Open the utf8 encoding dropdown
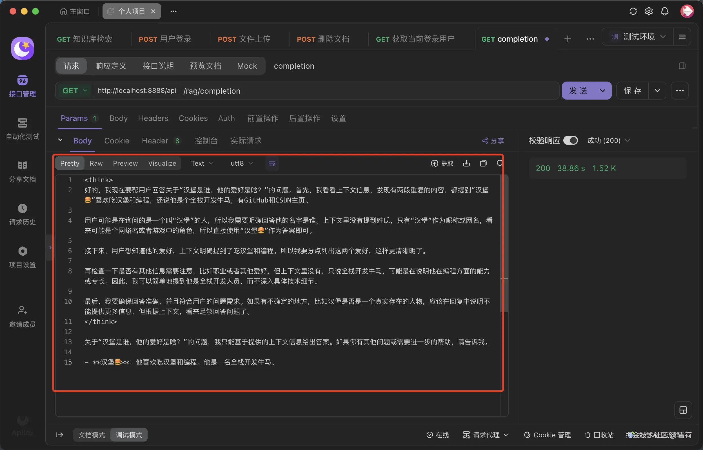The height and width of the screenshot is (450, 703). tap(241, 163)
